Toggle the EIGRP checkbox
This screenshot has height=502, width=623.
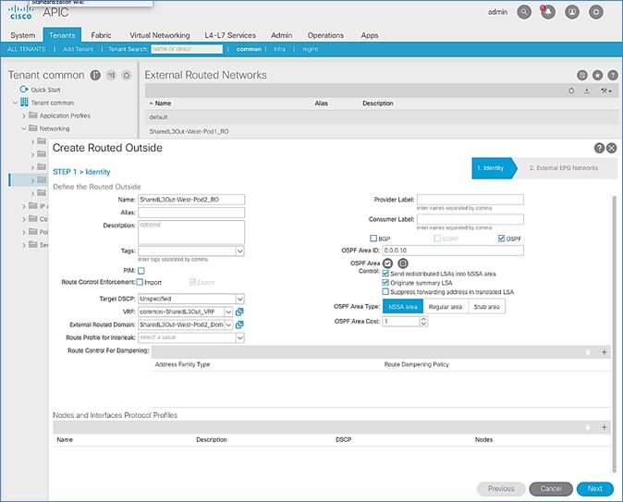coord(437,239)
